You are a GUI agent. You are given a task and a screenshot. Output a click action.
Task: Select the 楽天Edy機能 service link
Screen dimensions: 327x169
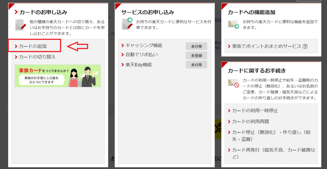point(138,65)
